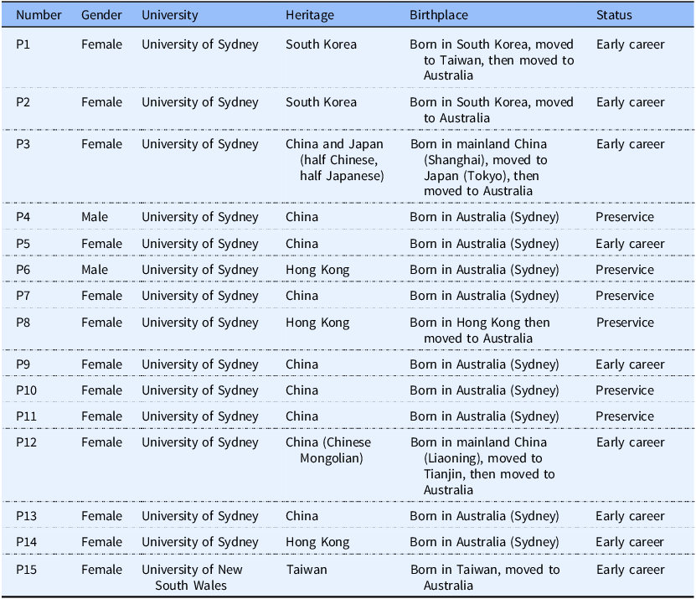This screenshot has width=696, height=599.
Task: Select University of New South Wales cell
Action: [192, 577]
